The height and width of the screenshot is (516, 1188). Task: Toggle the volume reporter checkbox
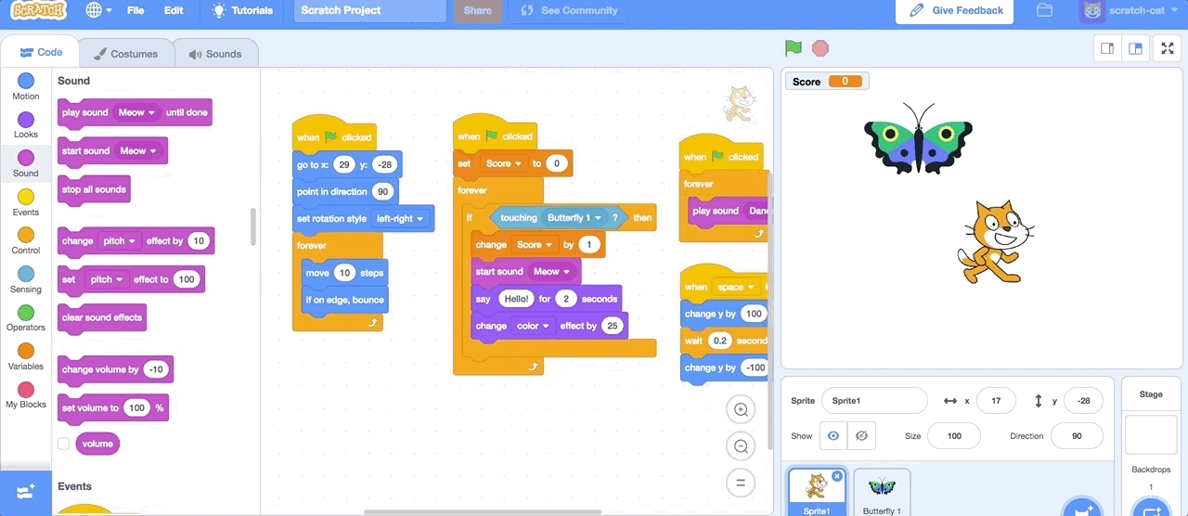click(64, 444)
